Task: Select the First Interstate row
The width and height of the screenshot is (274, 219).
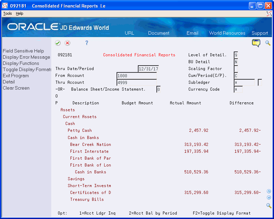Action: point(158,151)
